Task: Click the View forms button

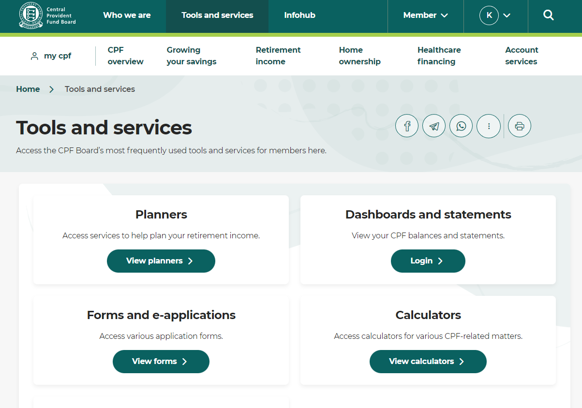Action: pos(161,362)
